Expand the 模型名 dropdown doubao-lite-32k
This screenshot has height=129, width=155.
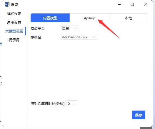pos(79,37)
